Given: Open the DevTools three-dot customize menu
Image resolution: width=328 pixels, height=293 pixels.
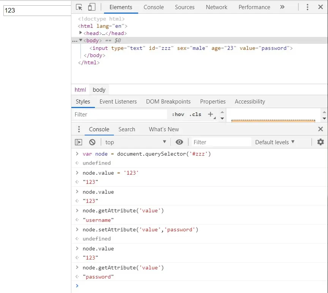Looking at the screenshot, I should point(307,7).
